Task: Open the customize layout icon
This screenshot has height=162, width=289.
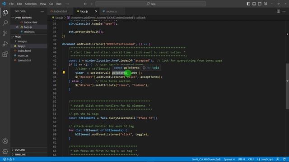Action: tap(266, 4)
